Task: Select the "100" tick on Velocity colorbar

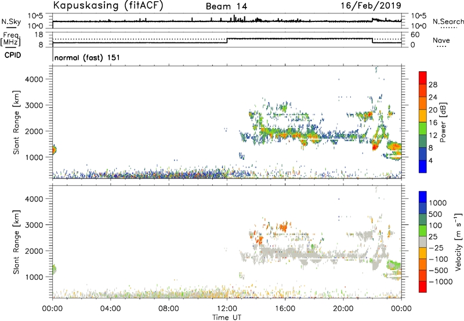Action: click(x=436, y=225)
